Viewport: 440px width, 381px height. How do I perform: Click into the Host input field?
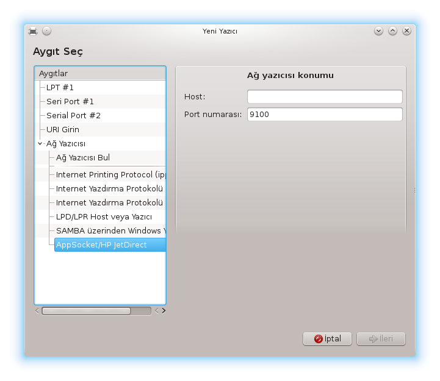pyautogui.click(x=325, y=97)
